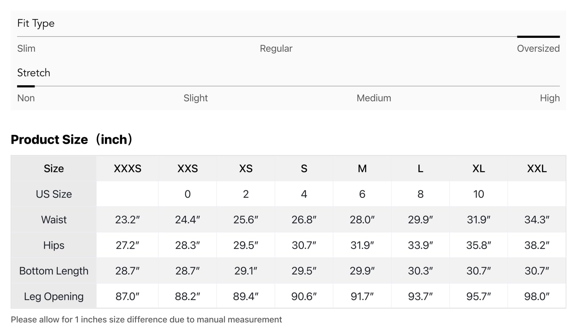Select the Slight stretch label
577x334 pixels.
tap(196, 98)
